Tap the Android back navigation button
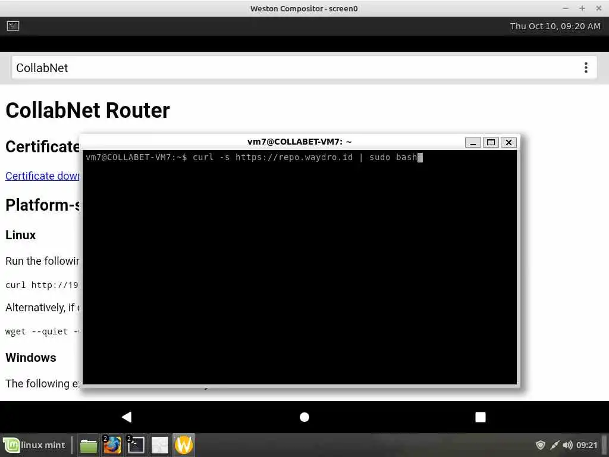This screenshot has height=457, width=609. point(127,417)
